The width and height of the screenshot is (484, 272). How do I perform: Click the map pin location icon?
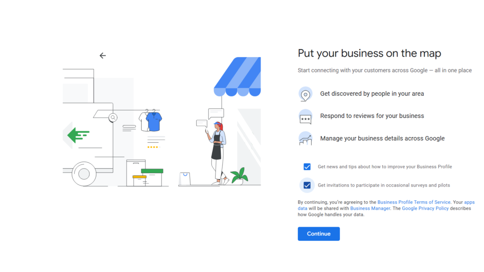pos(305,94)
